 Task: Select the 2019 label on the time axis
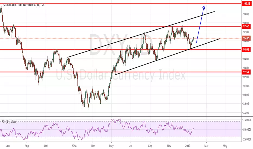pos(188,146)
